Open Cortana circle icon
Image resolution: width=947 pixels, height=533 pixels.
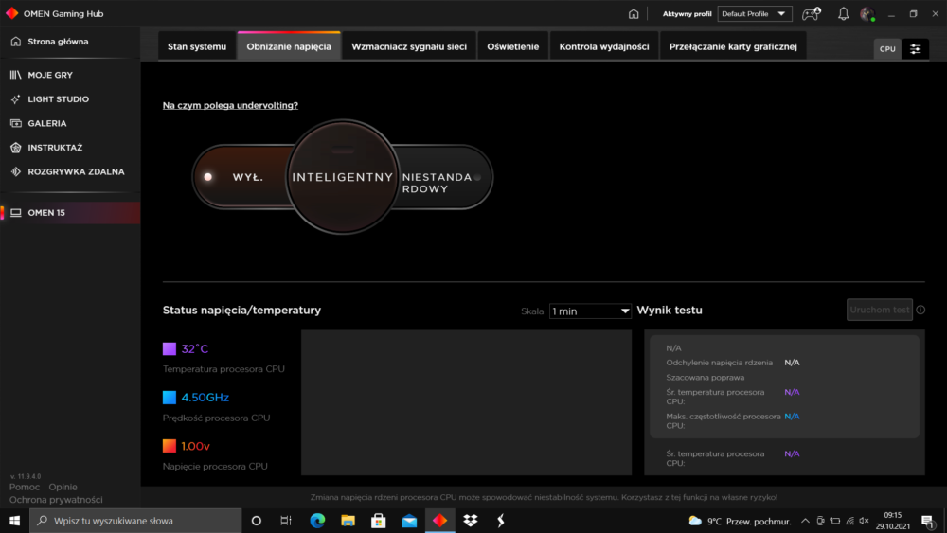click(x=256, y=521)
